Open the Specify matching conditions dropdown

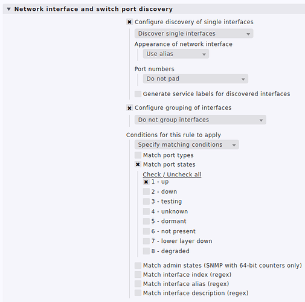187,144
